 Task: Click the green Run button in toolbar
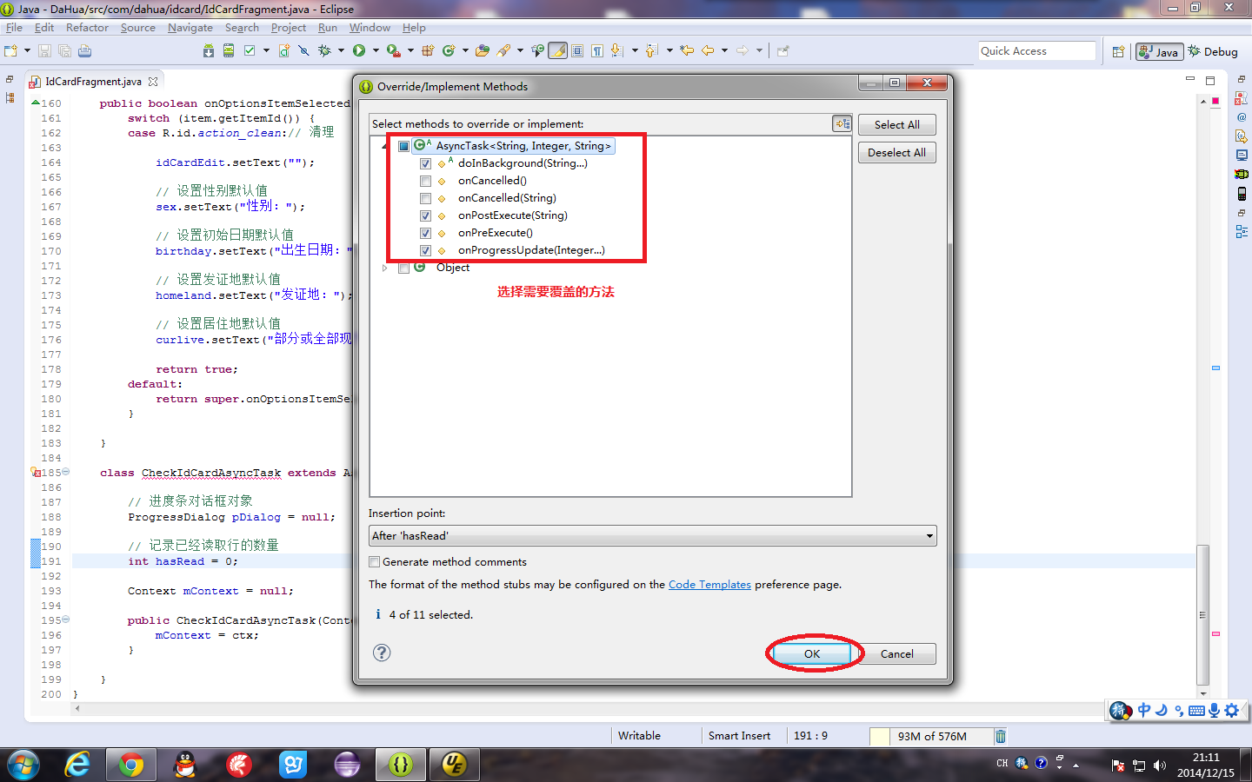358,50
